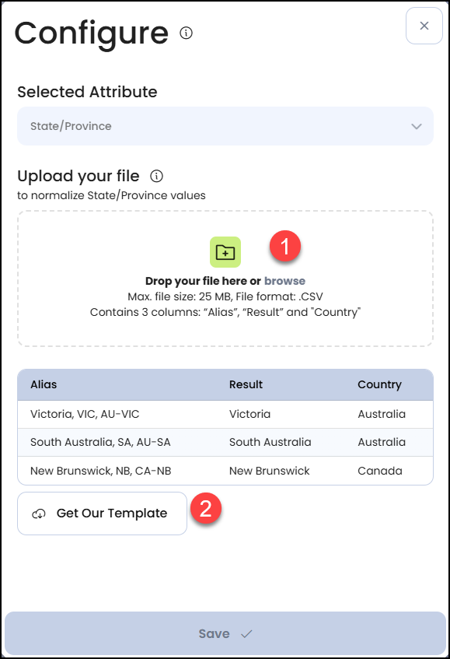Select the Victoria row in the table

(x=225, y=414)
